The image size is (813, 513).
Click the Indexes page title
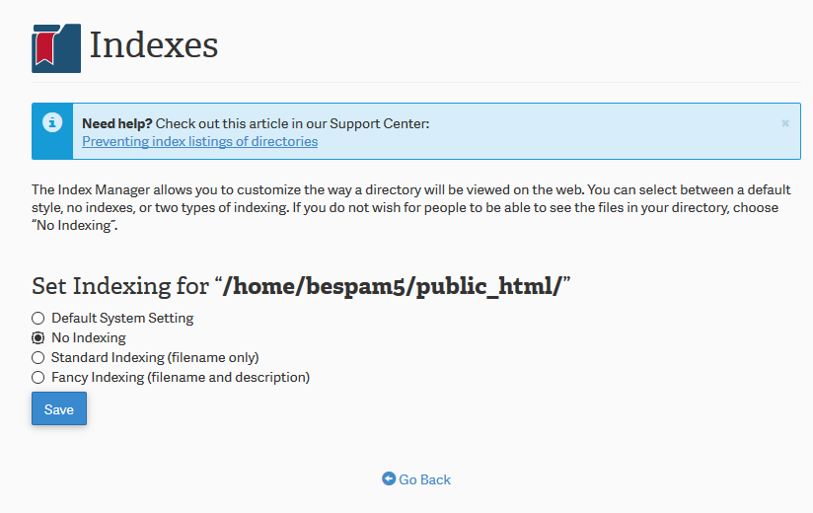(154, 45)
